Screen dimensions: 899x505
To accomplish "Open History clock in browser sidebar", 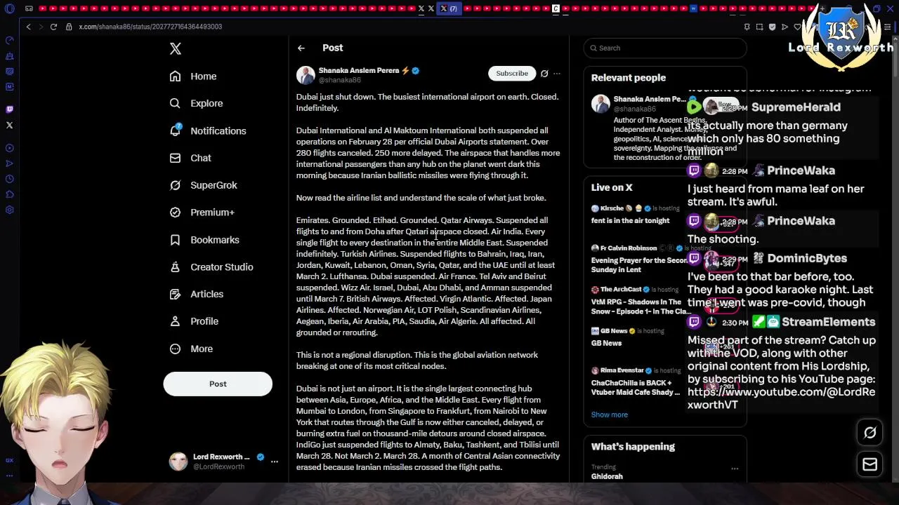I will [x=9, y=179].
